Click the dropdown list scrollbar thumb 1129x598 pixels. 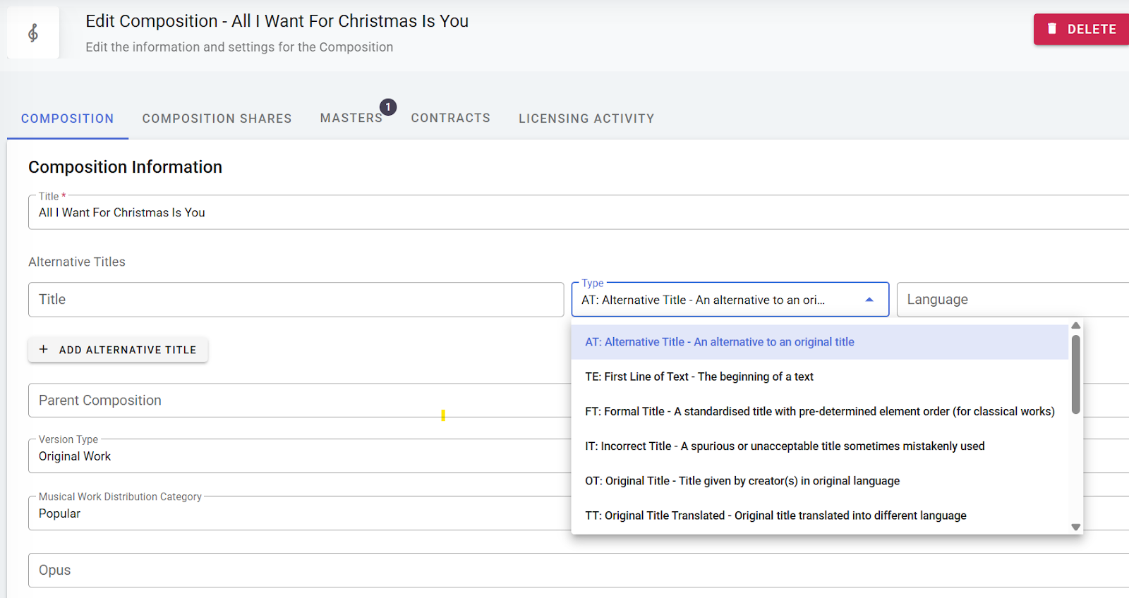pos(1075,374)
